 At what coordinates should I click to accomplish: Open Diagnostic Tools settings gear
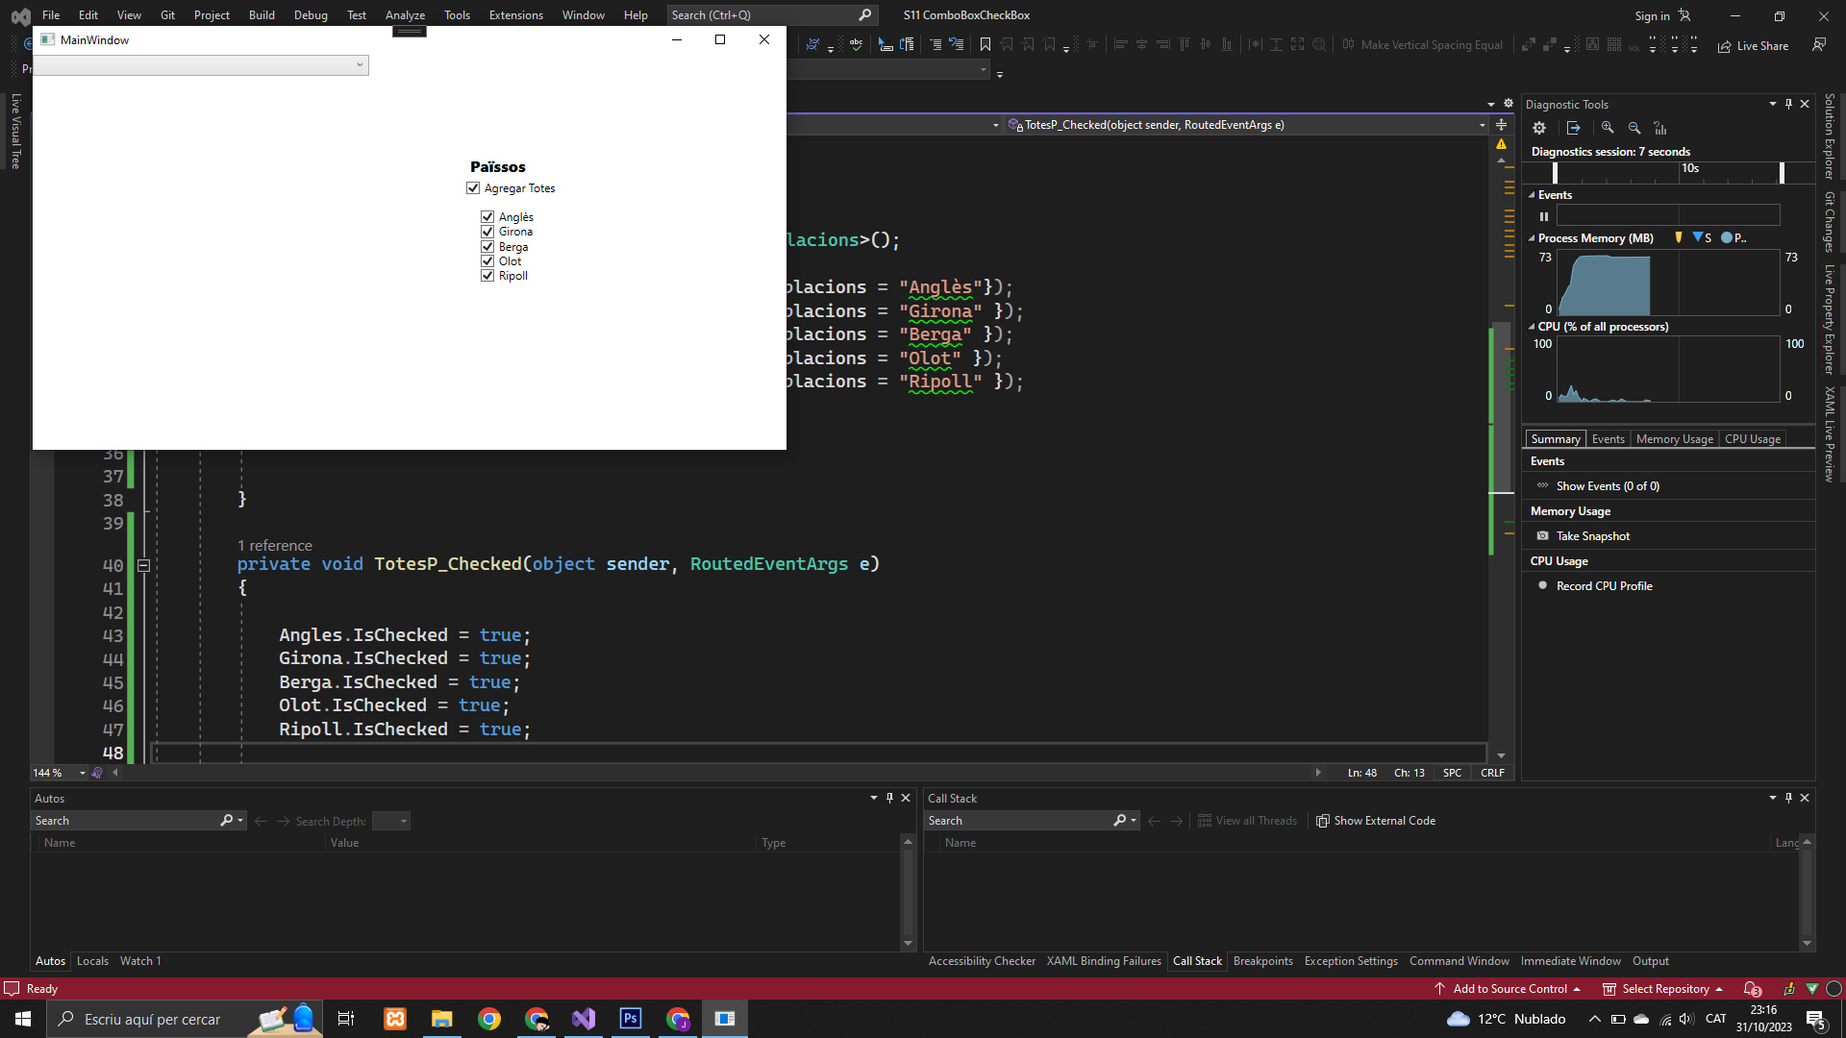pos(1539,128)
